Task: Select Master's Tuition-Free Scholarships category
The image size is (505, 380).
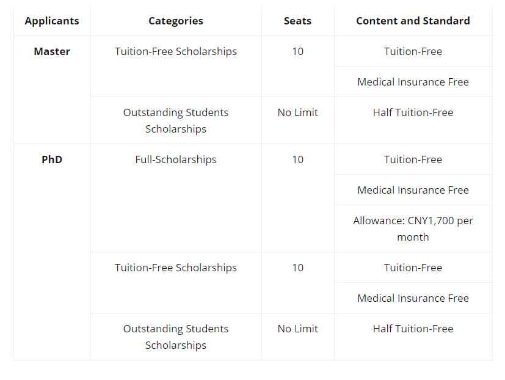Action: (176, 51)
